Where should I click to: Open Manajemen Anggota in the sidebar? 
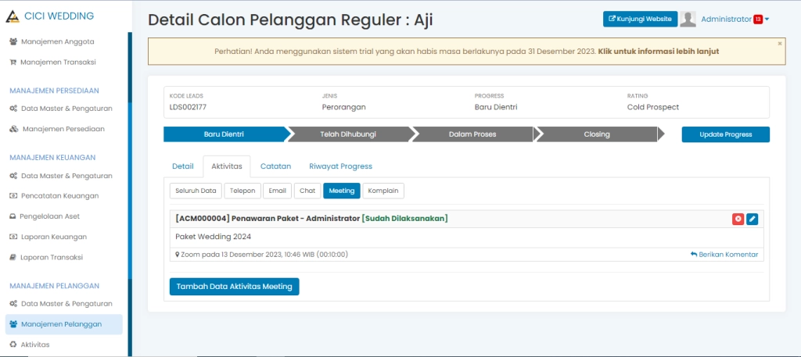[58, 41]
